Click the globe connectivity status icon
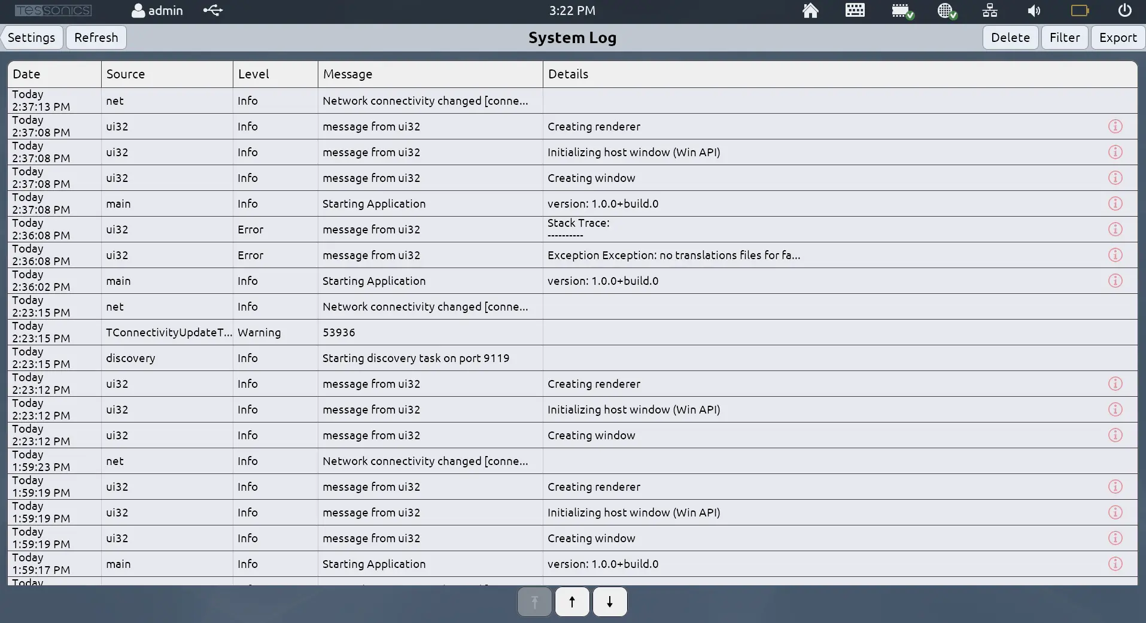1146x623 pixels. tap(947, 11)
